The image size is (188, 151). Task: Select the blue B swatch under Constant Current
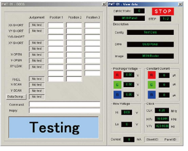152,95
